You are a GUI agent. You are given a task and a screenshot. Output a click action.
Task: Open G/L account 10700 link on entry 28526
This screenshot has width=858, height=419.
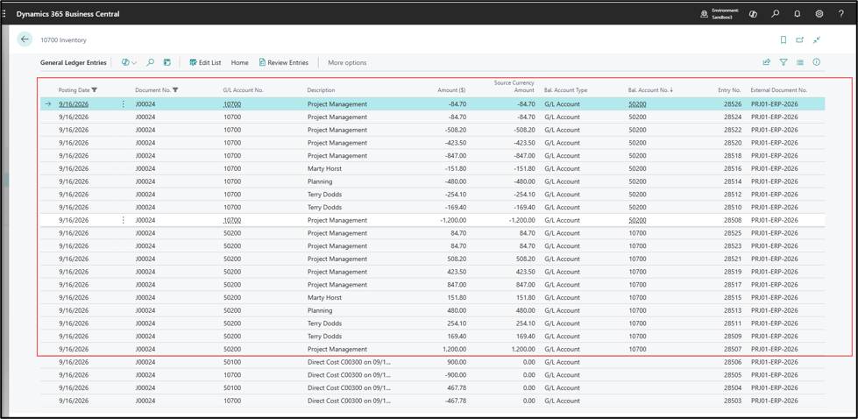pos(232,104)
